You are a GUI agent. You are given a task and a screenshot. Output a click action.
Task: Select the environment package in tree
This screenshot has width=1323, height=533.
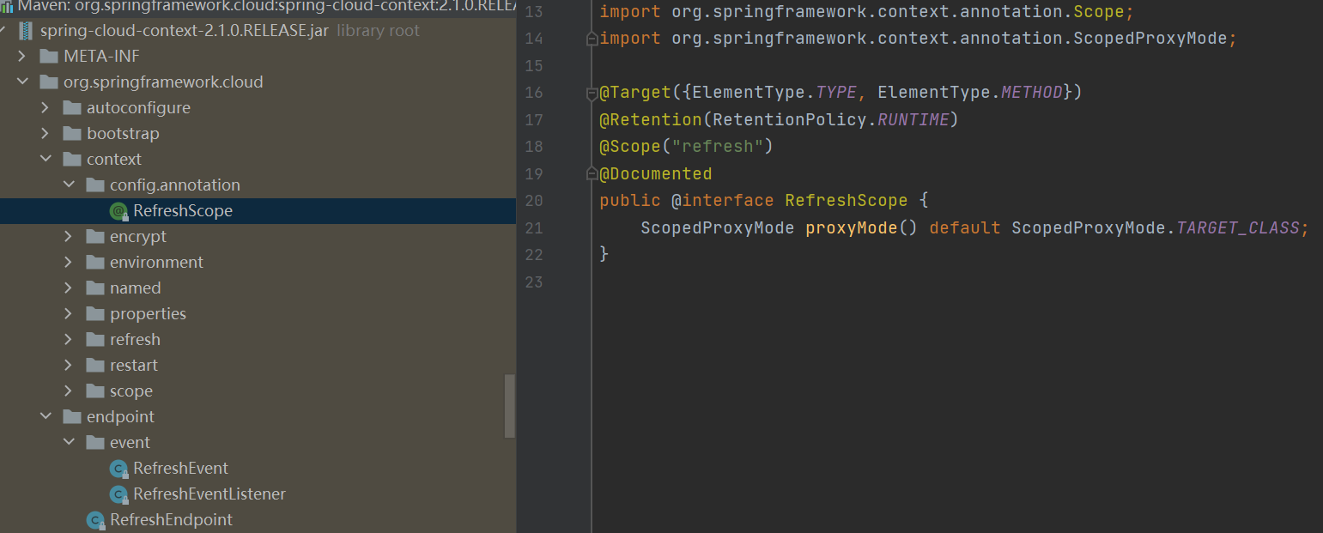(x=156, y=263)
